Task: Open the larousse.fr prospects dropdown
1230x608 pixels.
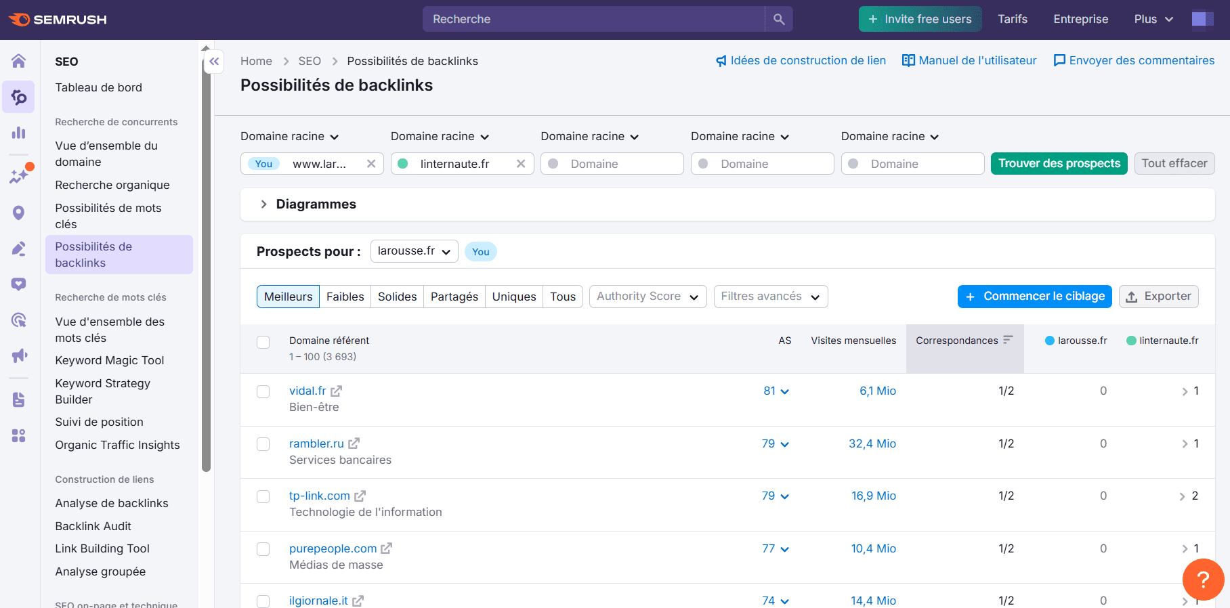Action: click(x=415, y=251)
